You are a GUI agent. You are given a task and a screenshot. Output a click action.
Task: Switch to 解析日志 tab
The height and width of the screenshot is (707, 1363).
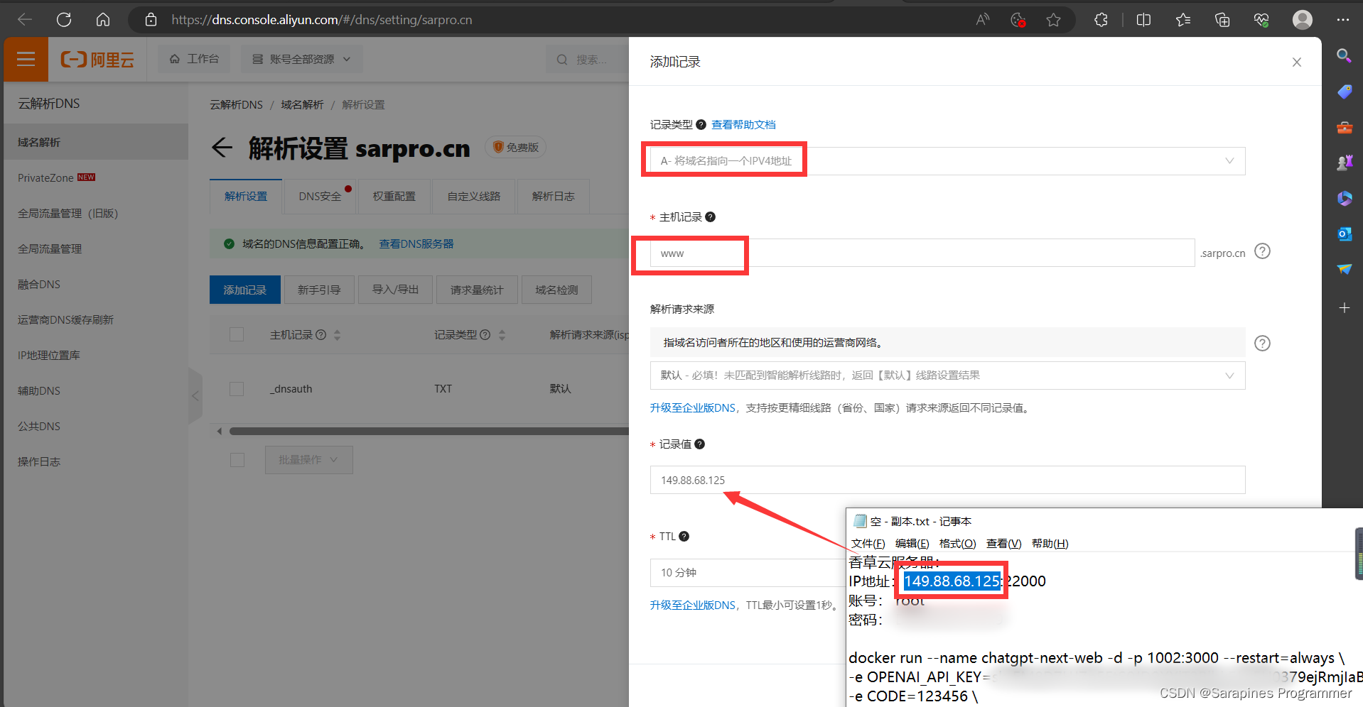(553, 197)
